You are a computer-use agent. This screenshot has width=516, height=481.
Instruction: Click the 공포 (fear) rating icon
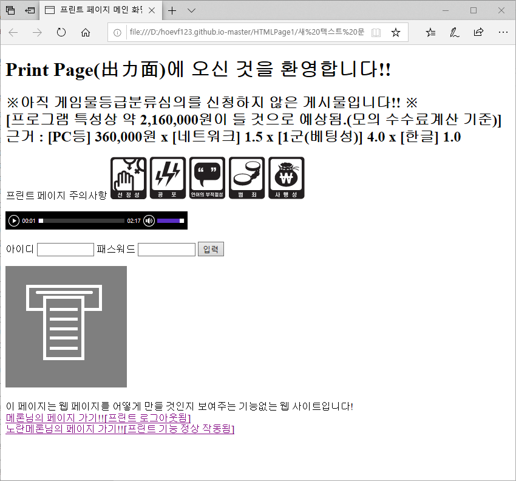tap(168, 177)
